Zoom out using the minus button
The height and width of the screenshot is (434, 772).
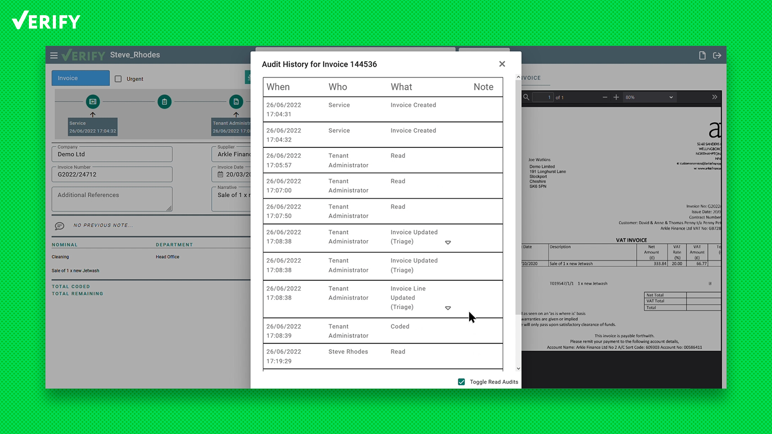coord(605,97)
